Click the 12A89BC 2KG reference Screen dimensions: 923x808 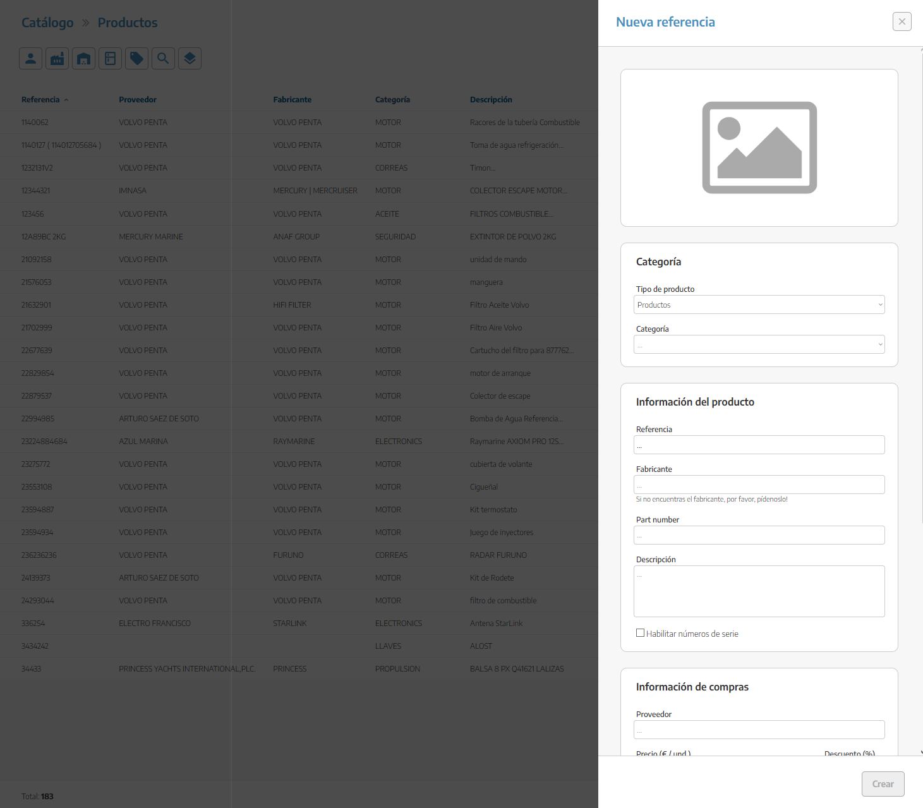pyautogui.click(x=44, y=237)
